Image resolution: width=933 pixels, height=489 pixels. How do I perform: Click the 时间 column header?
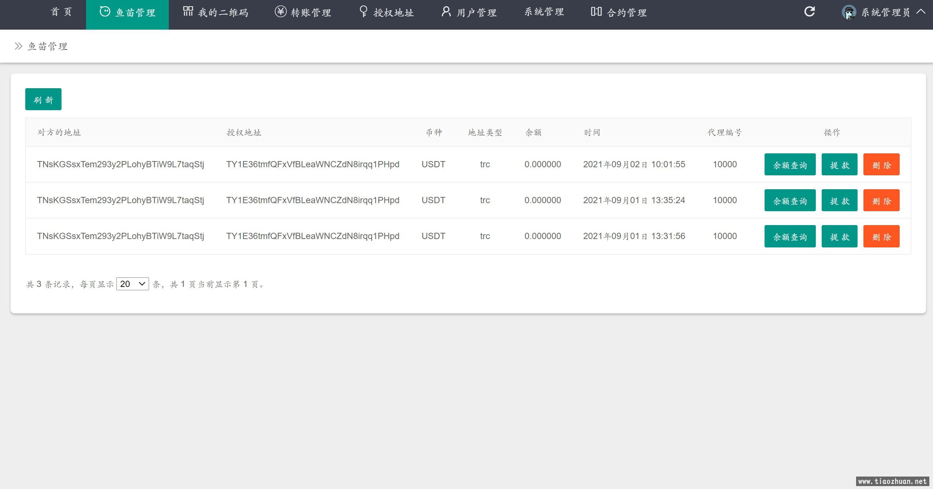tap(592, 132)
